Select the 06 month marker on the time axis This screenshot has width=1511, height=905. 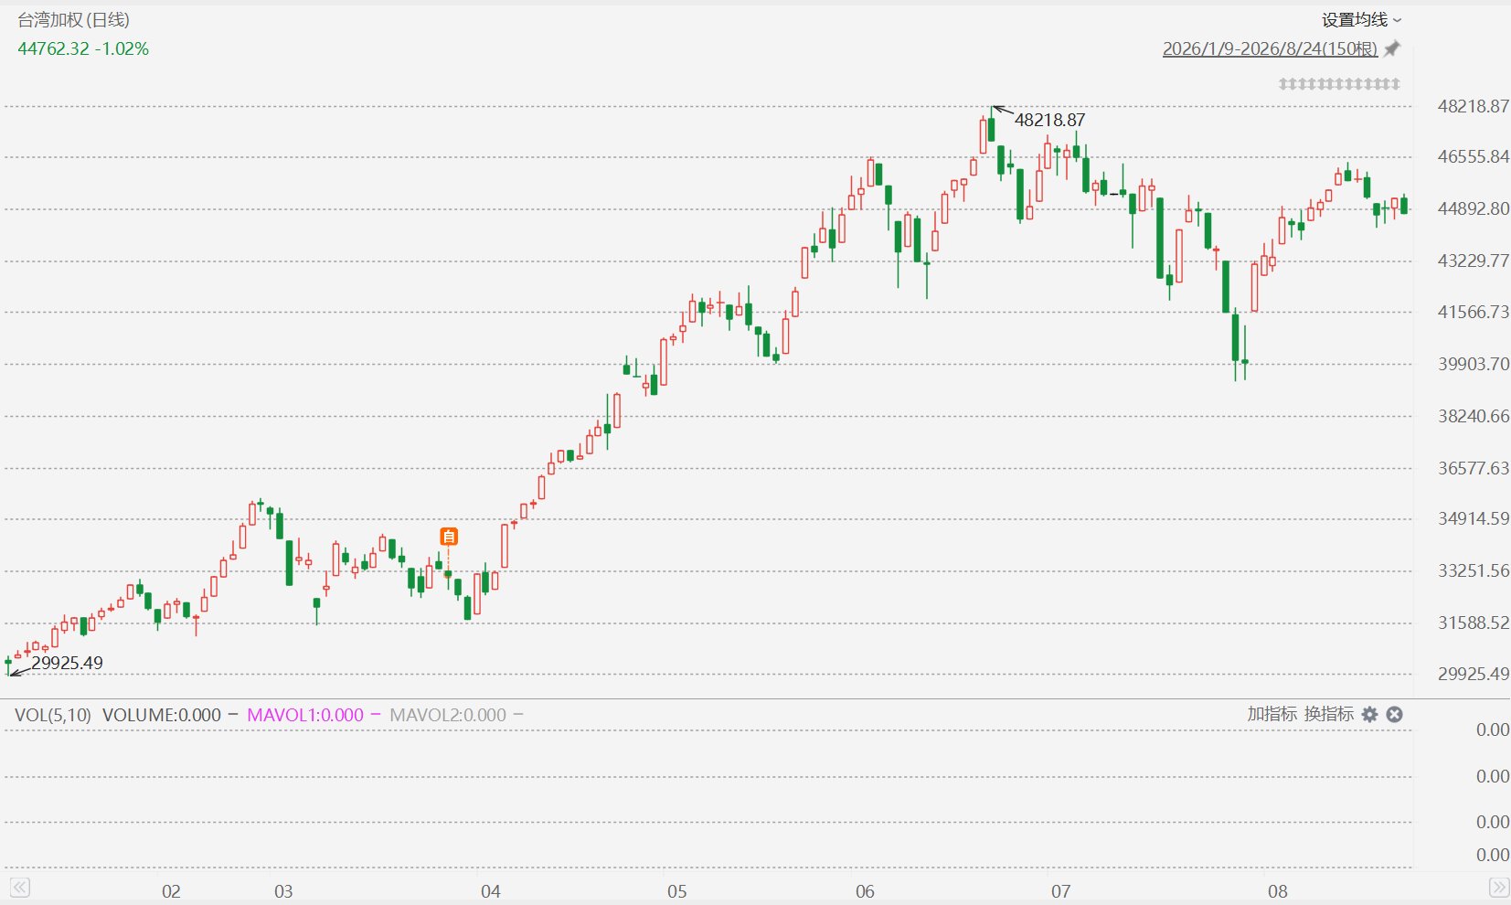pyautogui.click(x=865, y=891)
